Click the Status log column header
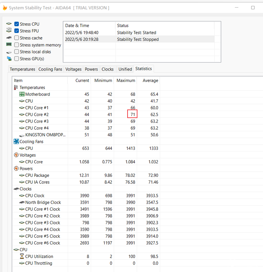263x272 pixels. coord(165,25)
